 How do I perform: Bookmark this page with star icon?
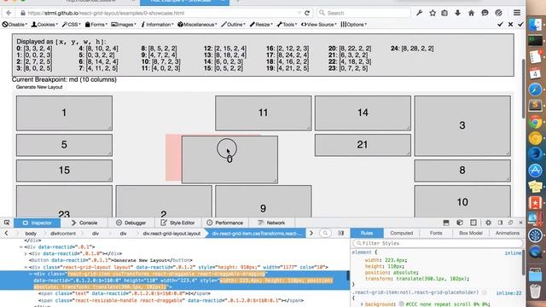pyautogui.click(x=433, y=13)
